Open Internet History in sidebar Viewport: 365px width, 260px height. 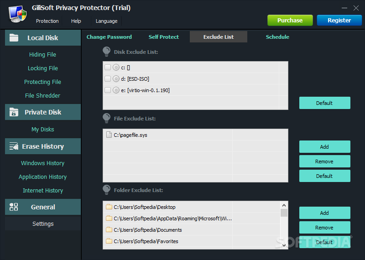[43, 190]
